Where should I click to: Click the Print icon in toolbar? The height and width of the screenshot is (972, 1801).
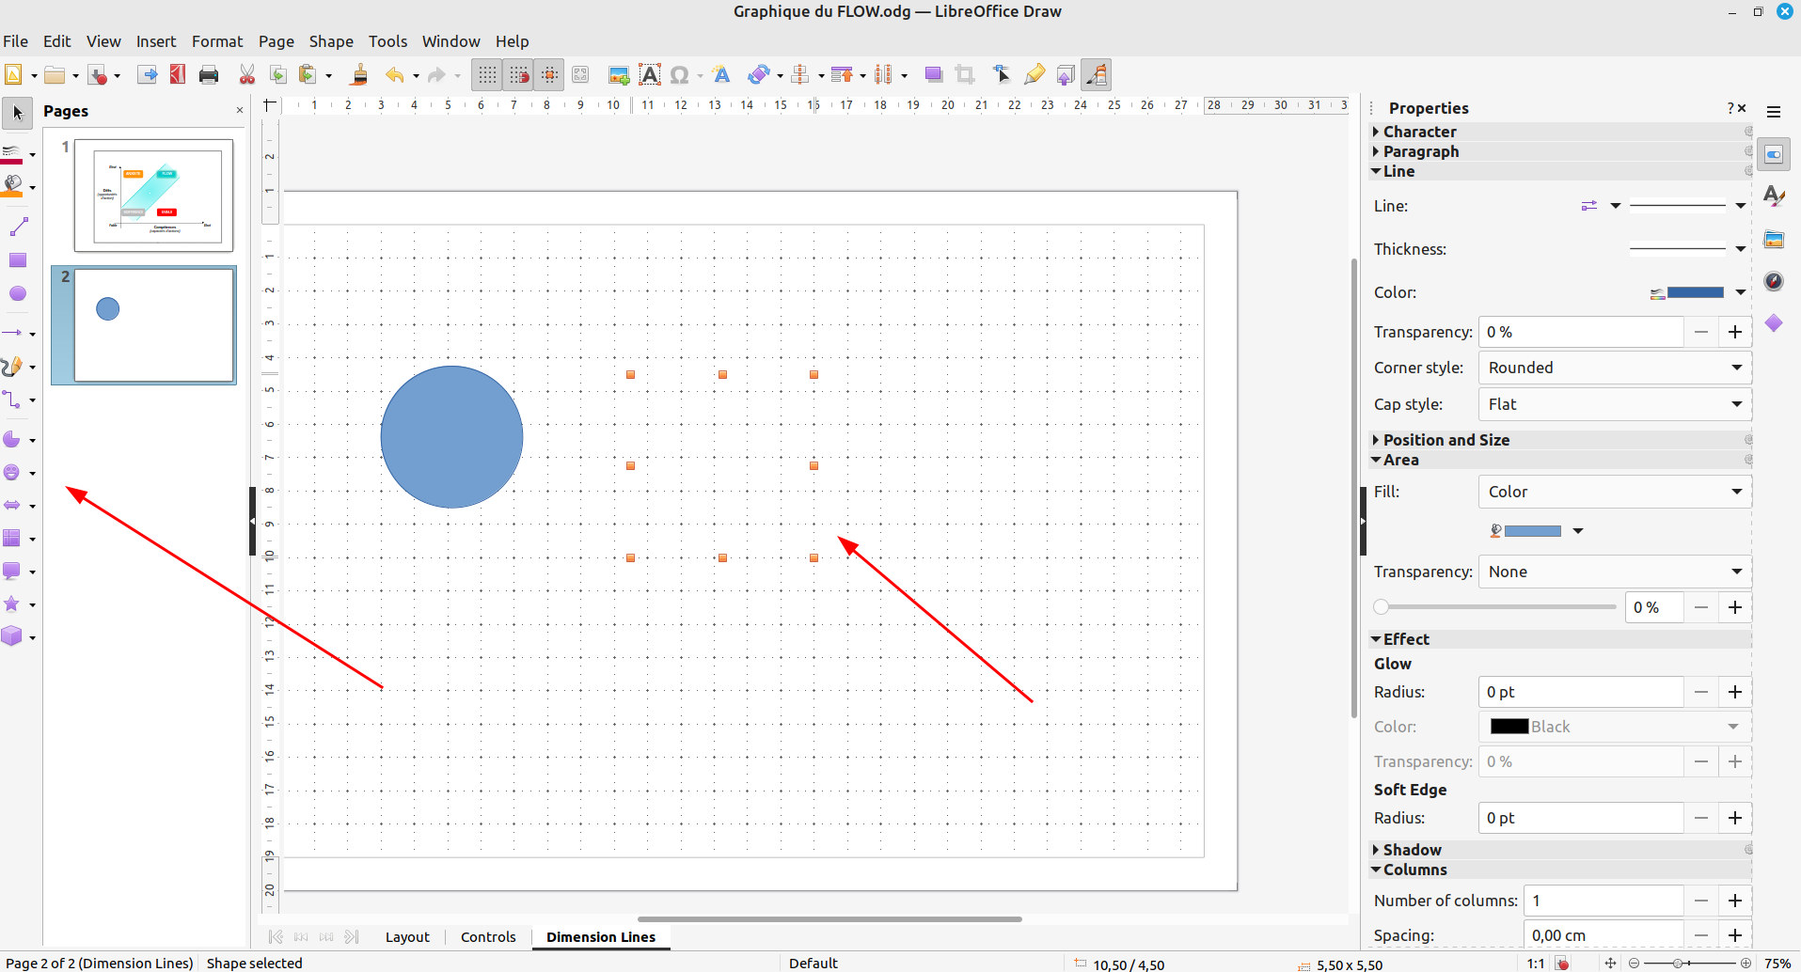(x=209, y=75)
